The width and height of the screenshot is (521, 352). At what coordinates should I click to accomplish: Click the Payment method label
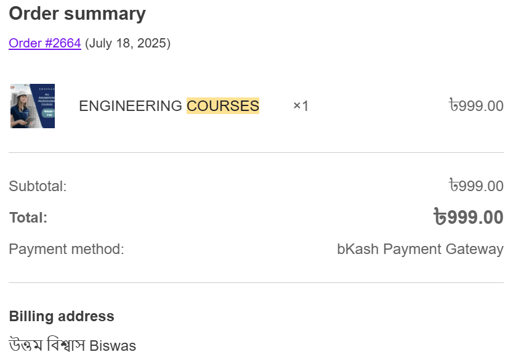coord(67,249)
